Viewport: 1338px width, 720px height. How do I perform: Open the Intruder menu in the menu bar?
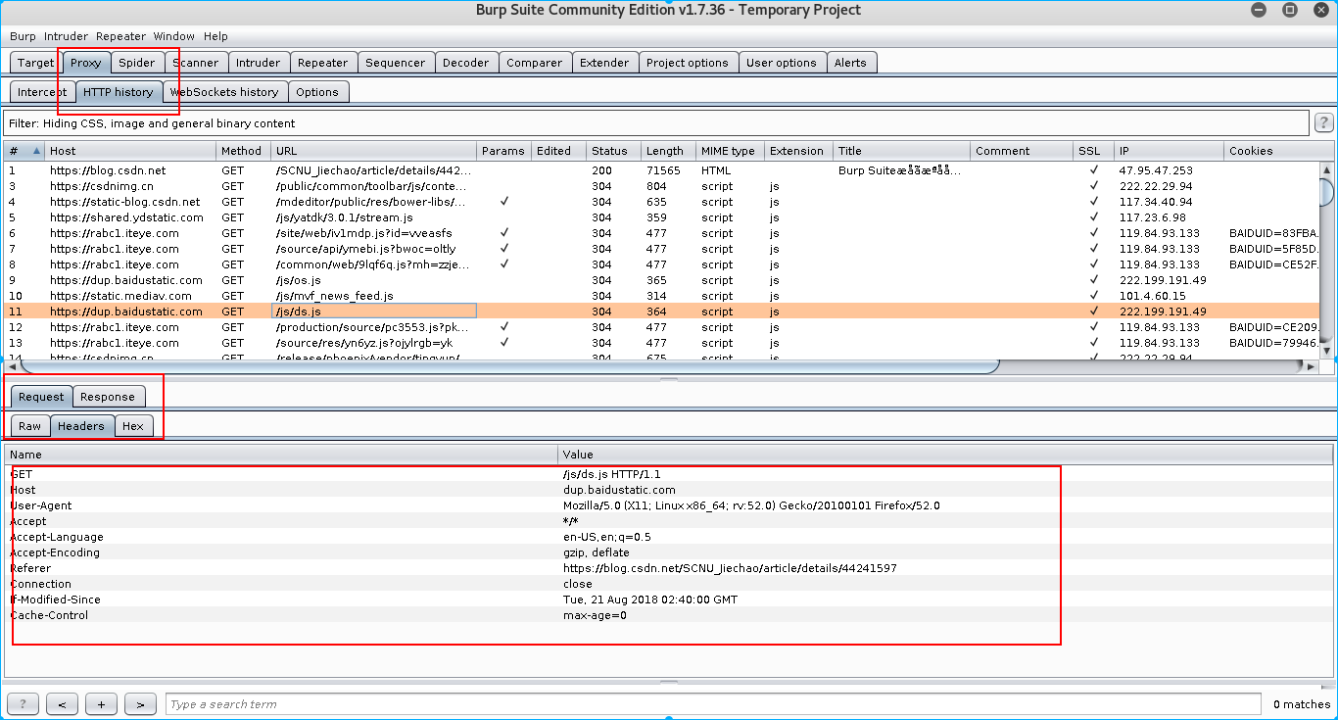click(x=67, y=36)
